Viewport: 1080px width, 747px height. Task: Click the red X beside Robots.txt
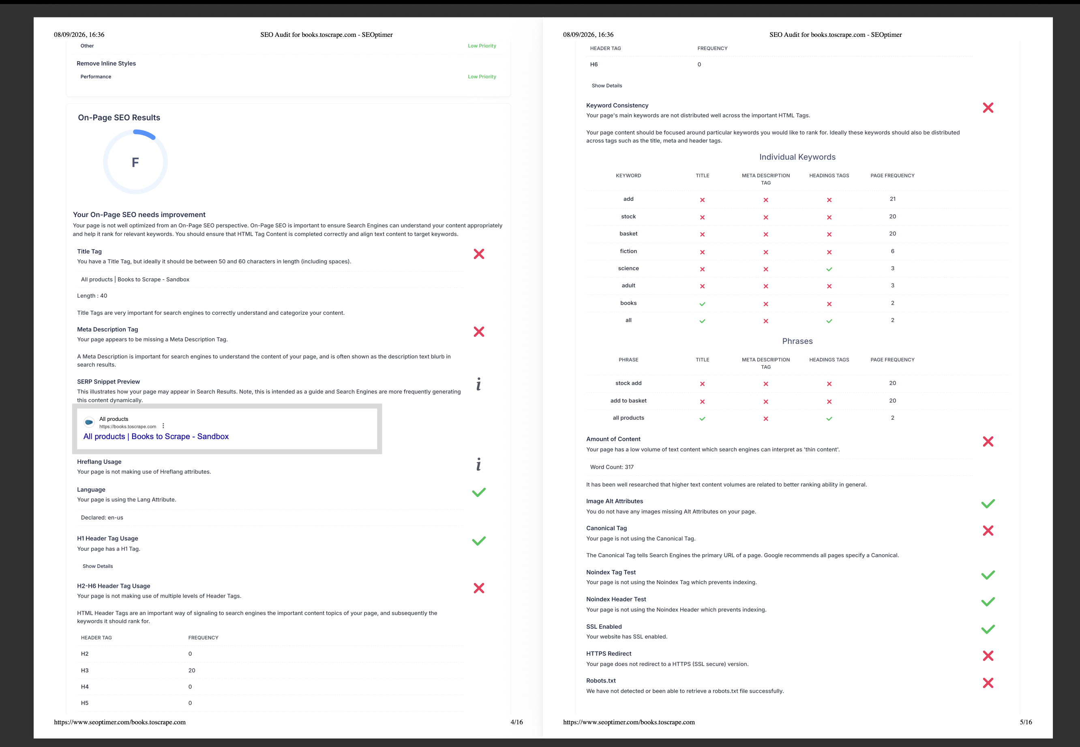click(988, 683)
